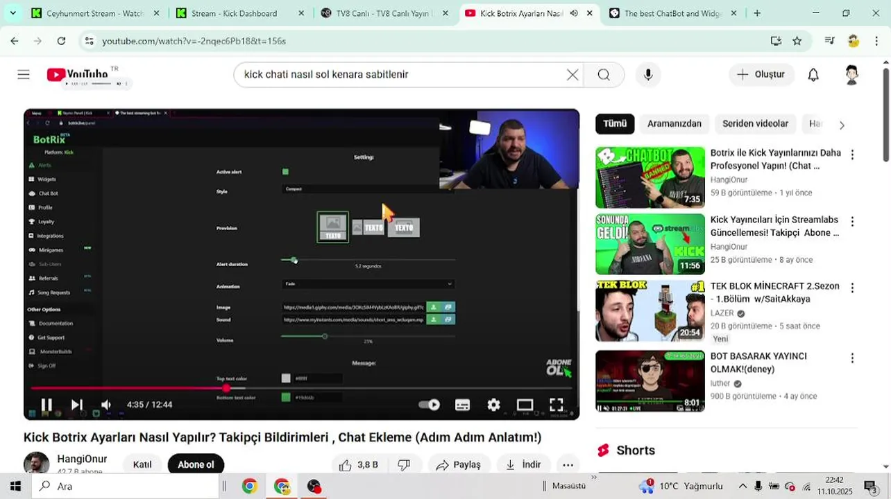Select the Aramanızdan filter chip

pos(674,124)
